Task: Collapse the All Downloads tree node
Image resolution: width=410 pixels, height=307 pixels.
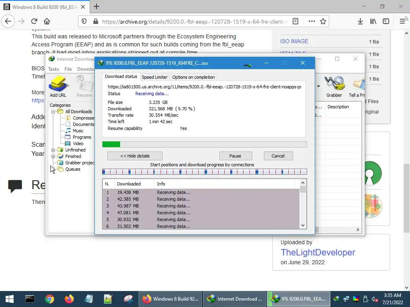Action: (x=53, y=112)
